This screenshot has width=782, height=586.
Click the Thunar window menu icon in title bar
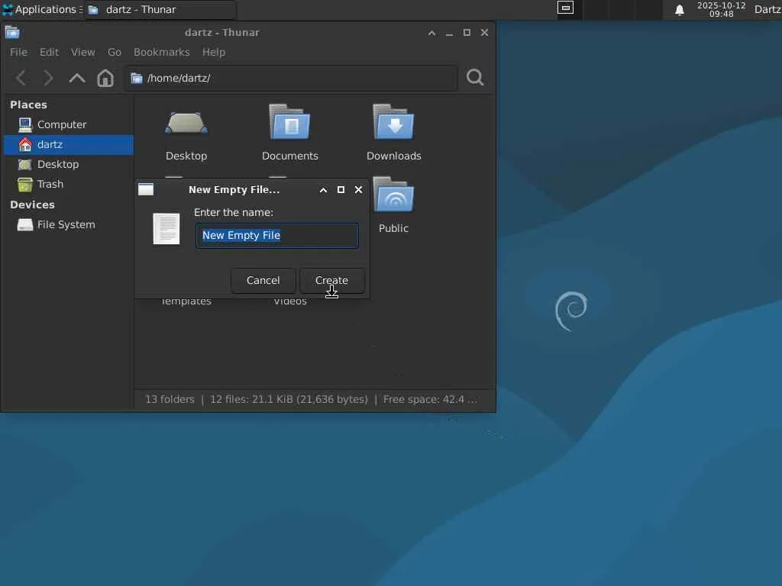pos(12,33)
